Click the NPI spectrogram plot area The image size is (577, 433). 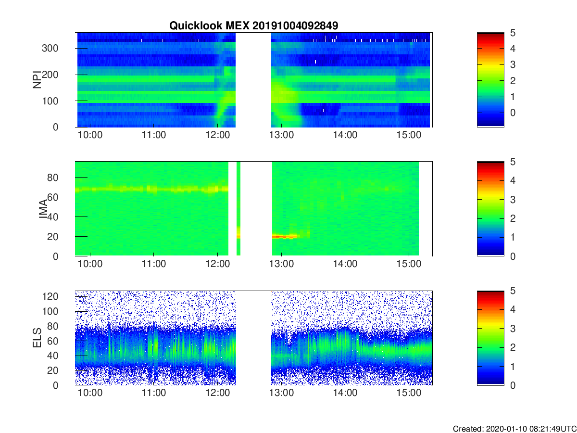pyautogui.click(x=253, y=80)
